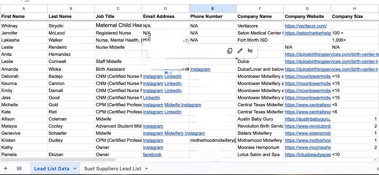
Task: Select column F header
Action: coord(260,9)
